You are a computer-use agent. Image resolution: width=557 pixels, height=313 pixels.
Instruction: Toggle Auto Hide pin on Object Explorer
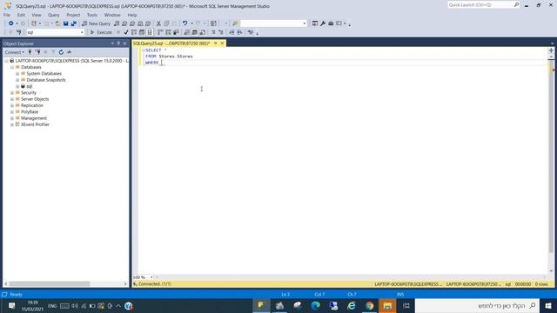click(x=118, y=43)
